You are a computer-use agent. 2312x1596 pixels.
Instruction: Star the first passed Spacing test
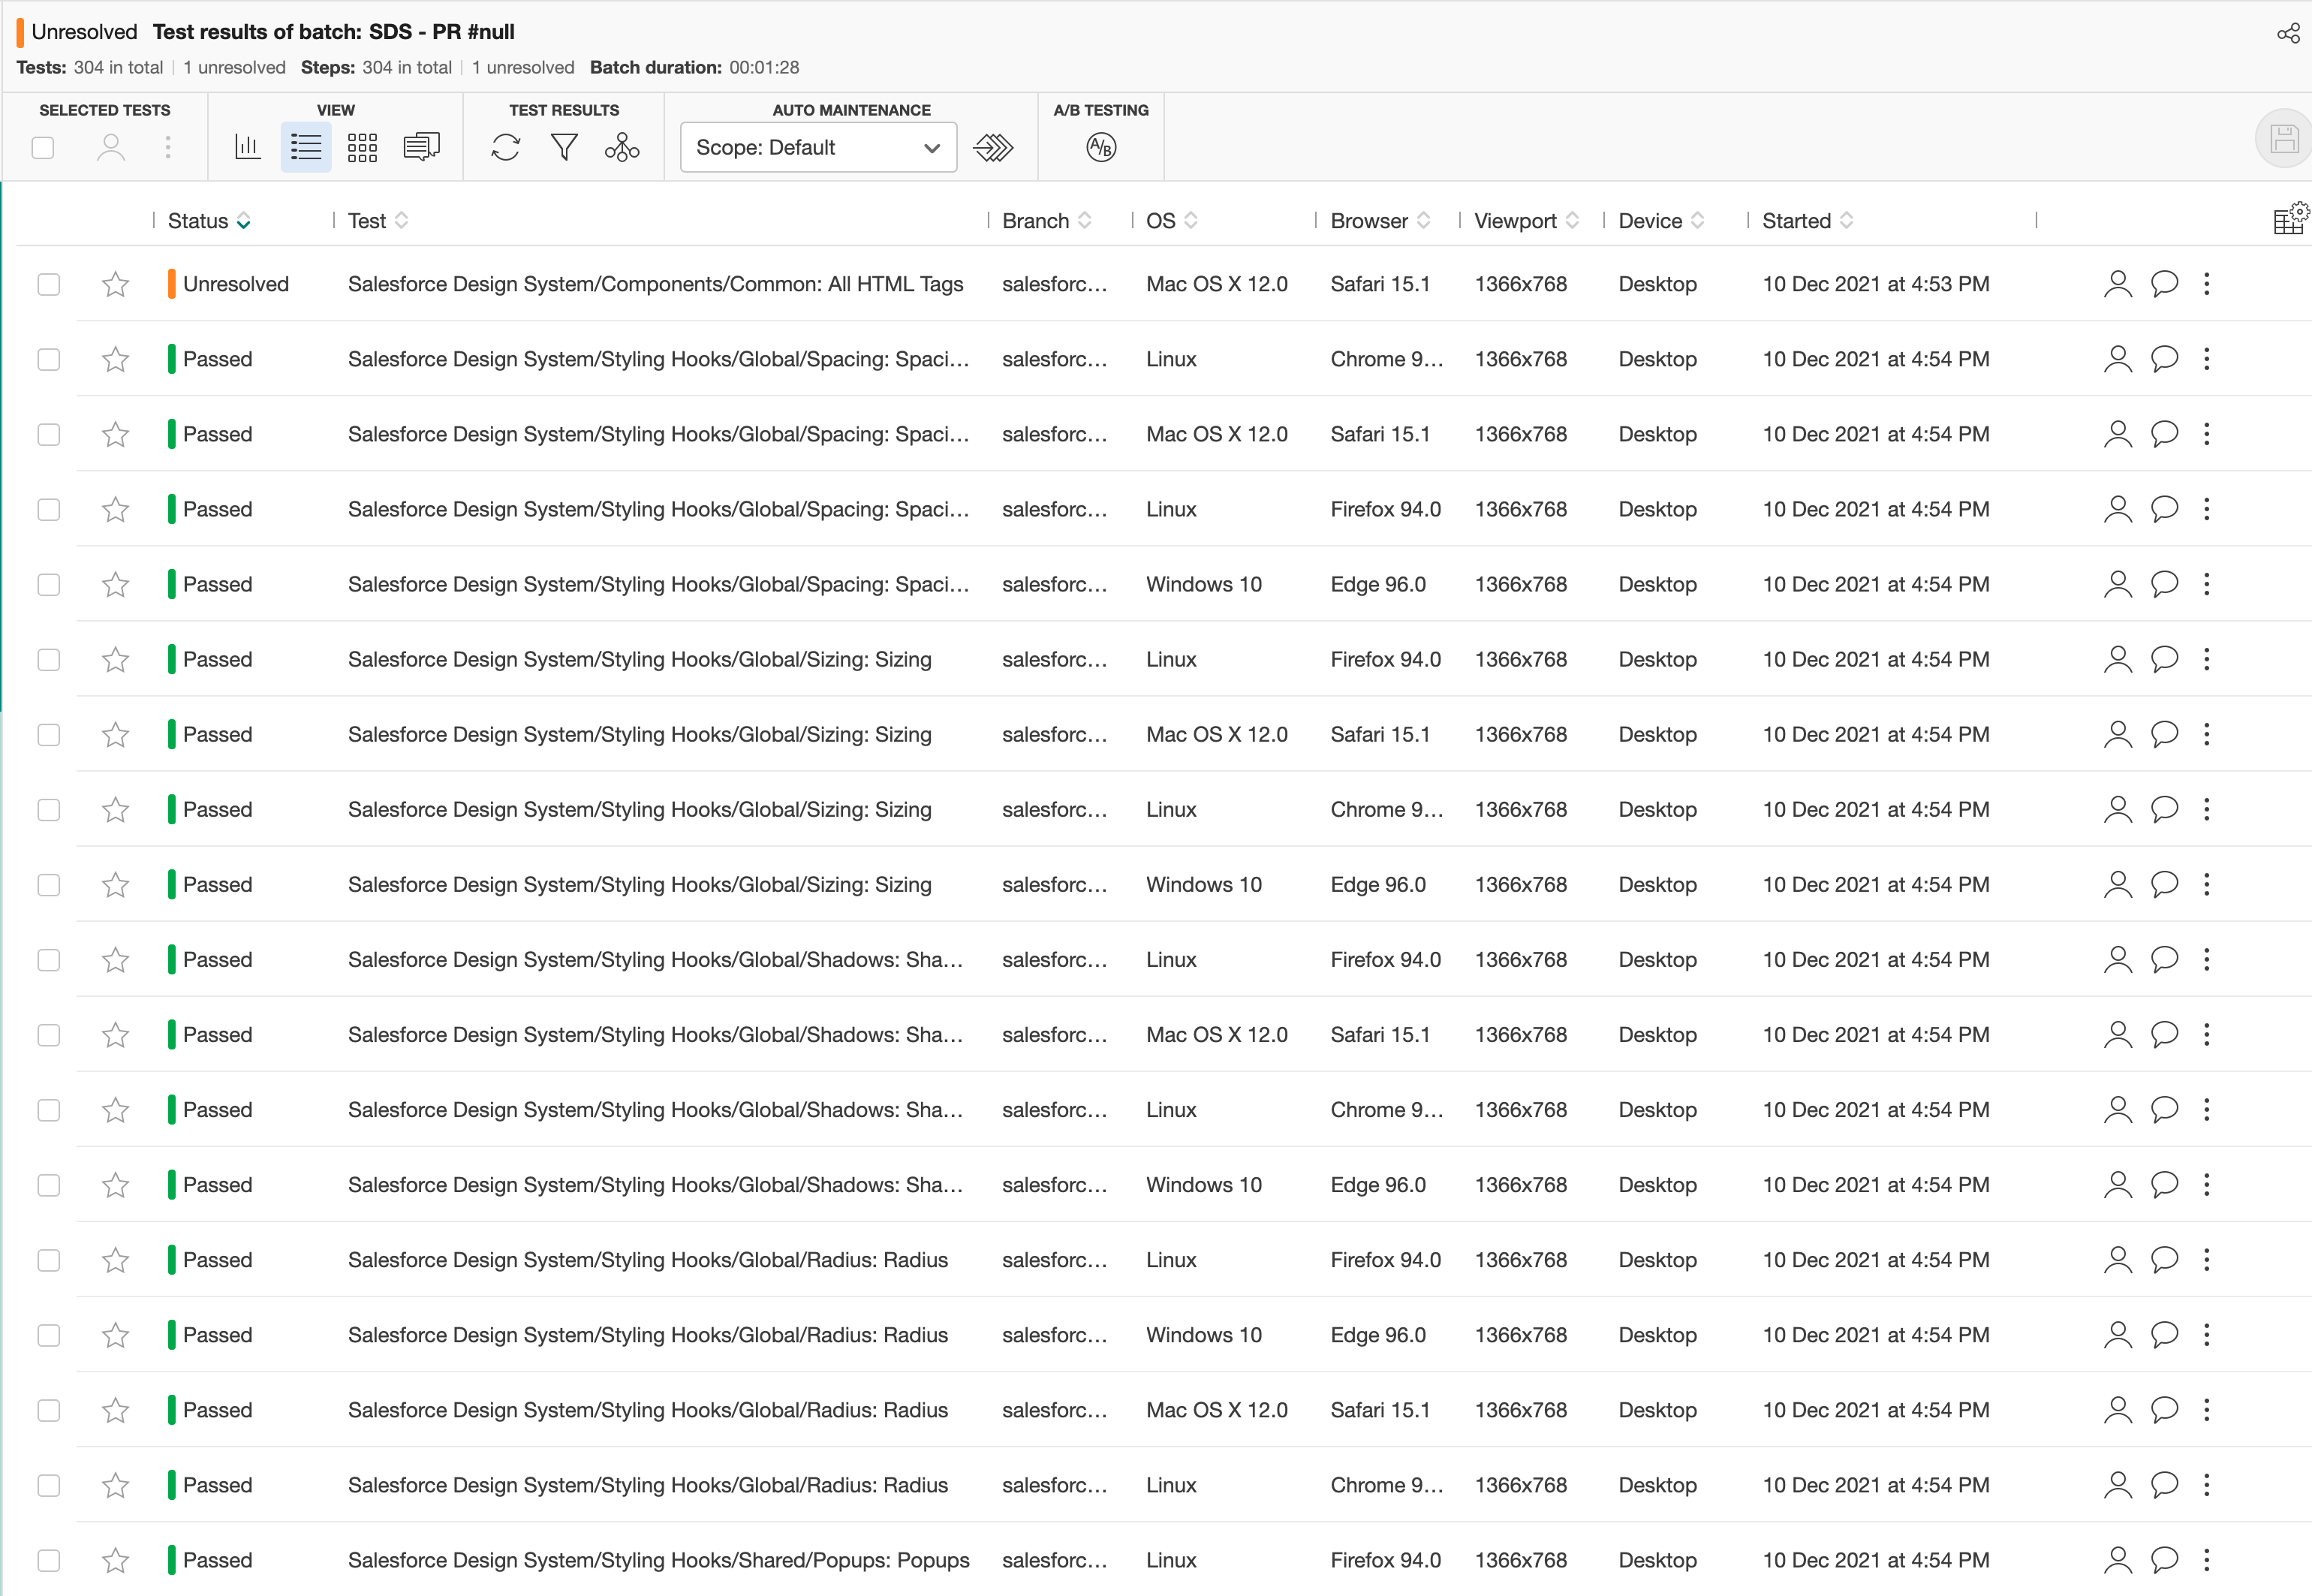click(115, 359)
